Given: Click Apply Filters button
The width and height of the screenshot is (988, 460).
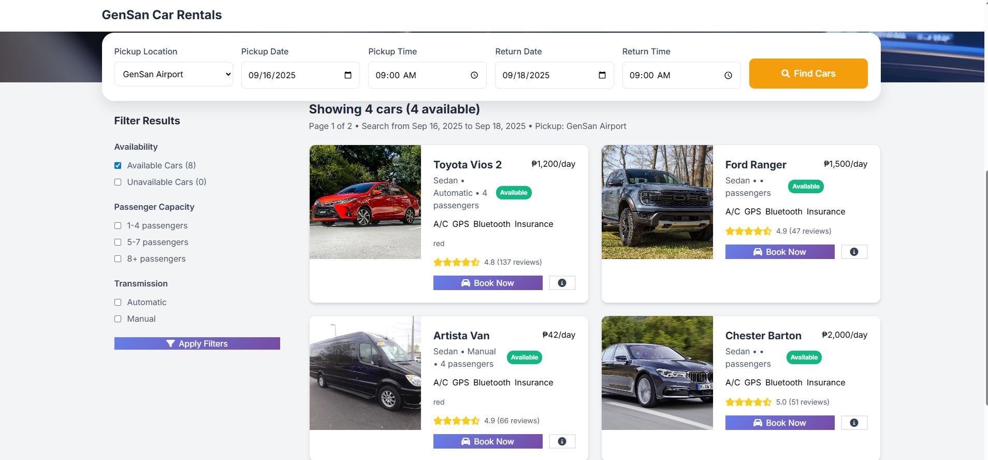Looking at the screenshot, I should tap(197, 343).
